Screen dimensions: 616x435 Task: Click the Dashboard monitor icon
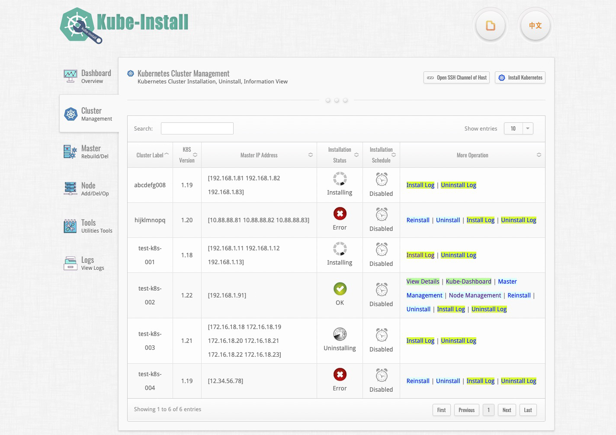coord(70,77)
